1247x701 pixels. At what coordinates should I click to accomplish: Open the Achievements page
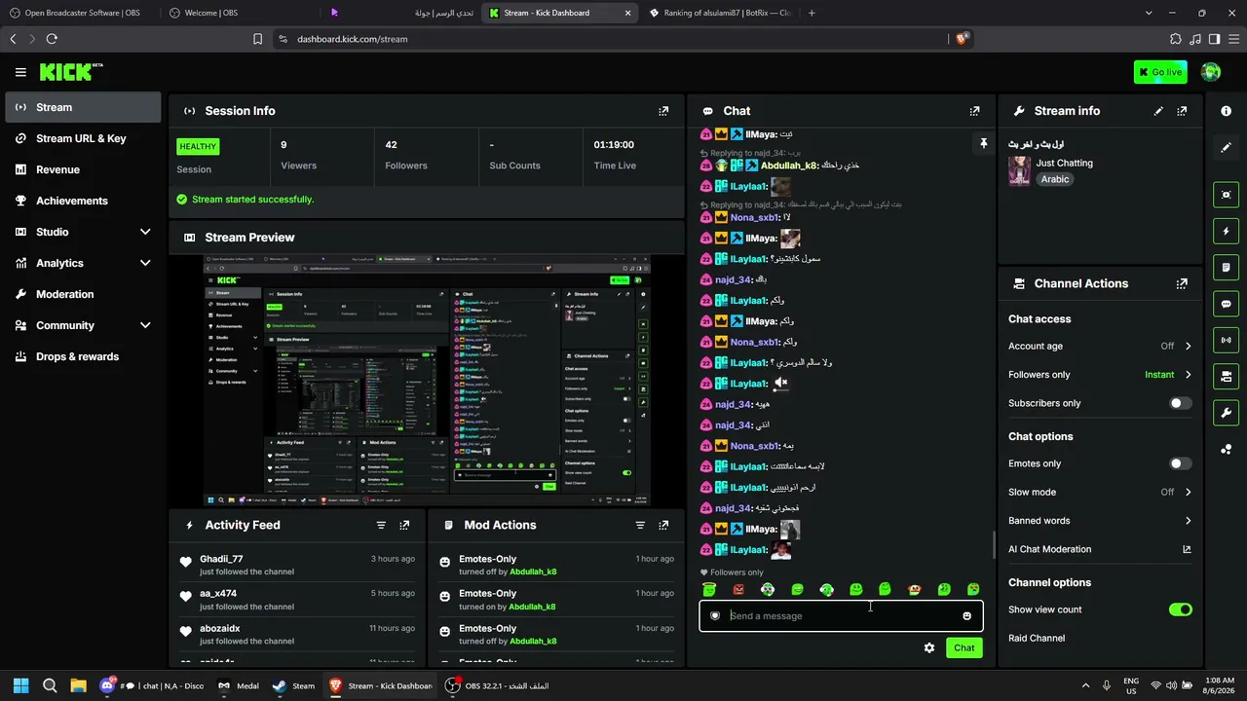83,201
